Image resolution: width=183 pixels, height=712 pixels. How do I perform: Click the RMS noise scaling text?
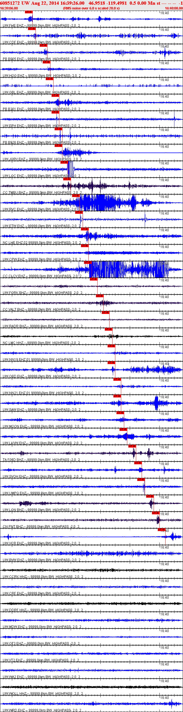[x=91, y=8]
